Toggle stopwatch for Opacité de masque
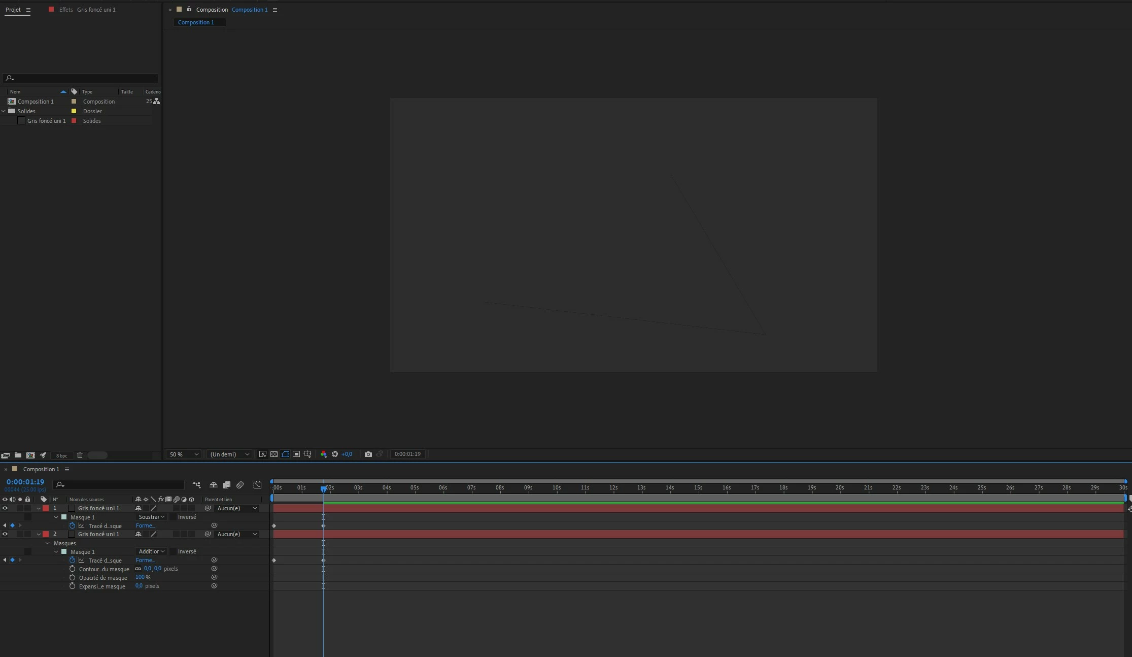Viewport: 1132px width, 657px height. pyautogui.click(x=72, y=577)
